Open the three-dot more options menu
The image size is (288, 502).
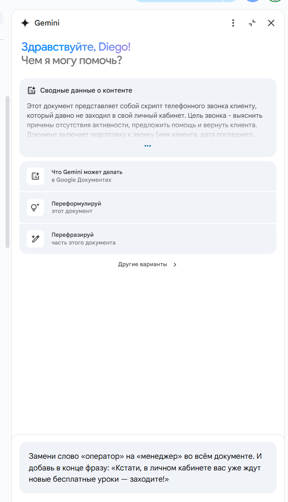click(233, 23)
